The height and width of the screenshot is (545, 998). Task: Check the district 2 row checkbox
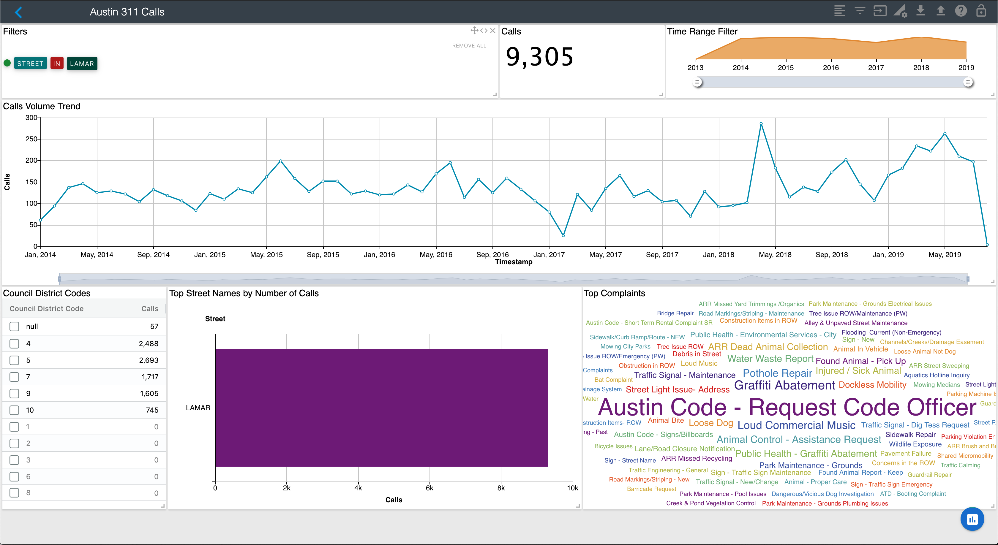(x=14, y=443)
